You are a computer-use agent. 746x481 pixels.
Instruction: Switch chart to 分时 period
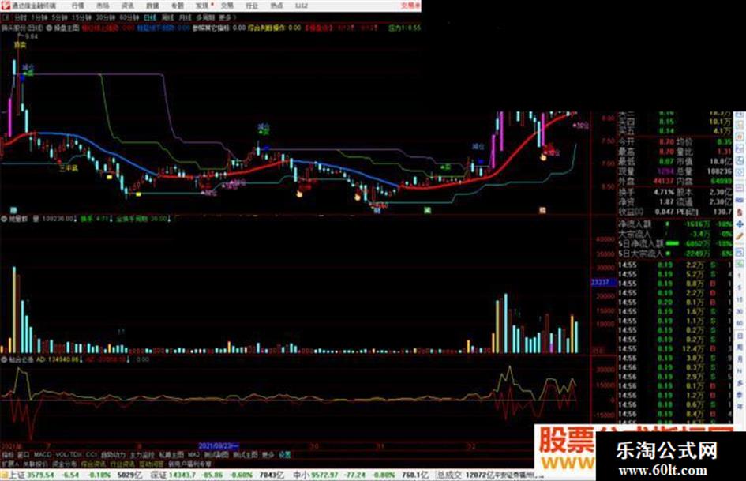pyautogui.click(x=20, y=17)
